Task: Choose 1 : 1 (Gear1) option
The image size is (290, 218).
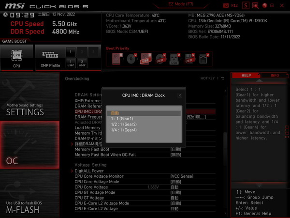Action: click(122, 118)
